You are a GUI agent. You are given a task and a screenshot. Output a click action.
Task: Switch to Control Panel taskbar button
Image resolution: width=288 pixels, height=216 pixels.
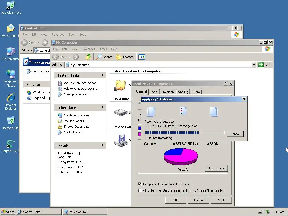[x=39, y=212]
